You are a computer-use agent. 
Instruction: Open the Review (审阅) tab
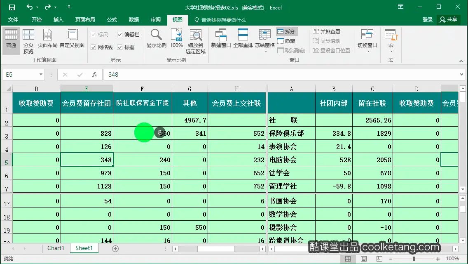(x=155, y=20)
